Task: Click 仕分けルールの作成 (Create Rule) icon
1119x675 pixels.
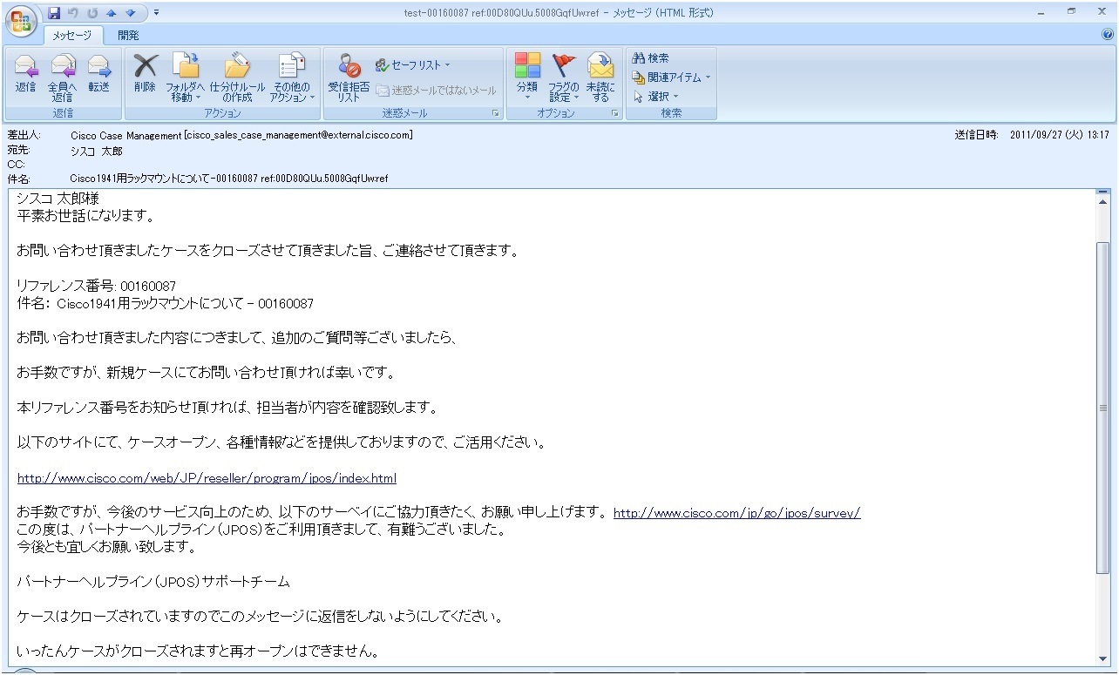Action: click(x=236, y=77)
